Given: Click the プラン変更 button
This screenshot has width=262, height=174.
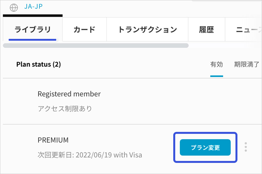Looking at the screenshot, I should click(x=205, y=147).
